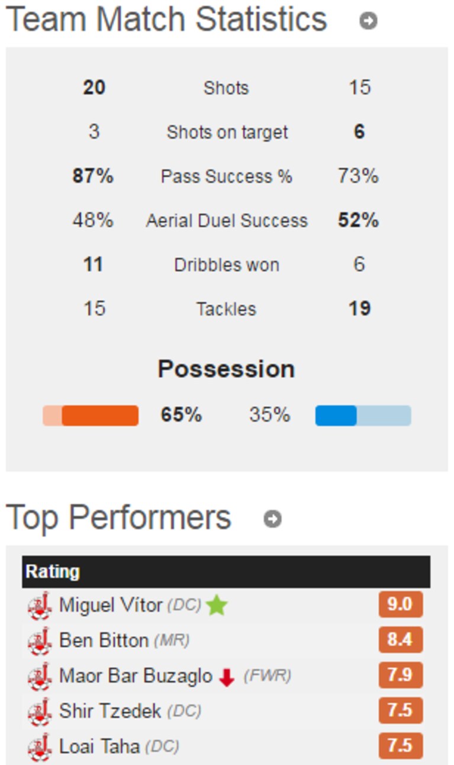Click team crest beside Shir Tzedek
Viewport: 454px width, 765px height.
click(40, 712)
